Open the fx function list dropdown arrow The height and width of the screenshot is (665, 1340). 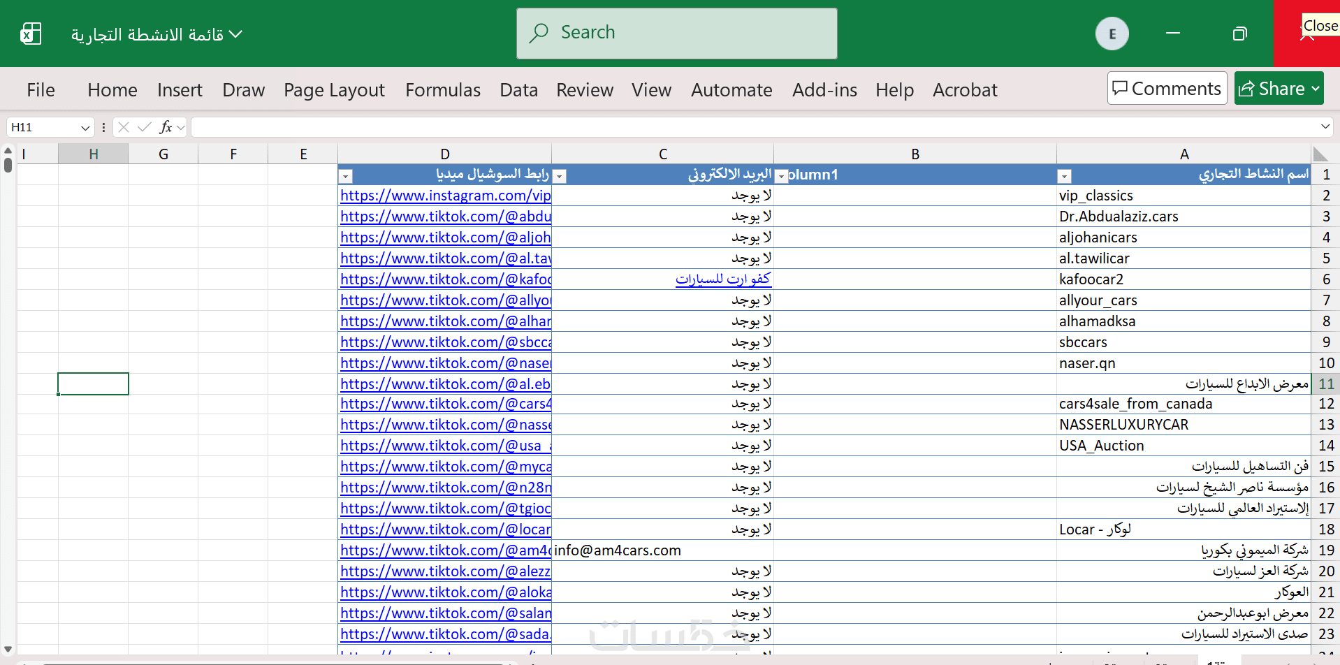click(181, 127)
